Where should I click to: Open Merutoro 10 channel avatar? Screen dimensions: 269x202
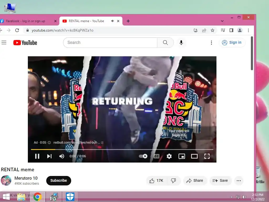6,180
